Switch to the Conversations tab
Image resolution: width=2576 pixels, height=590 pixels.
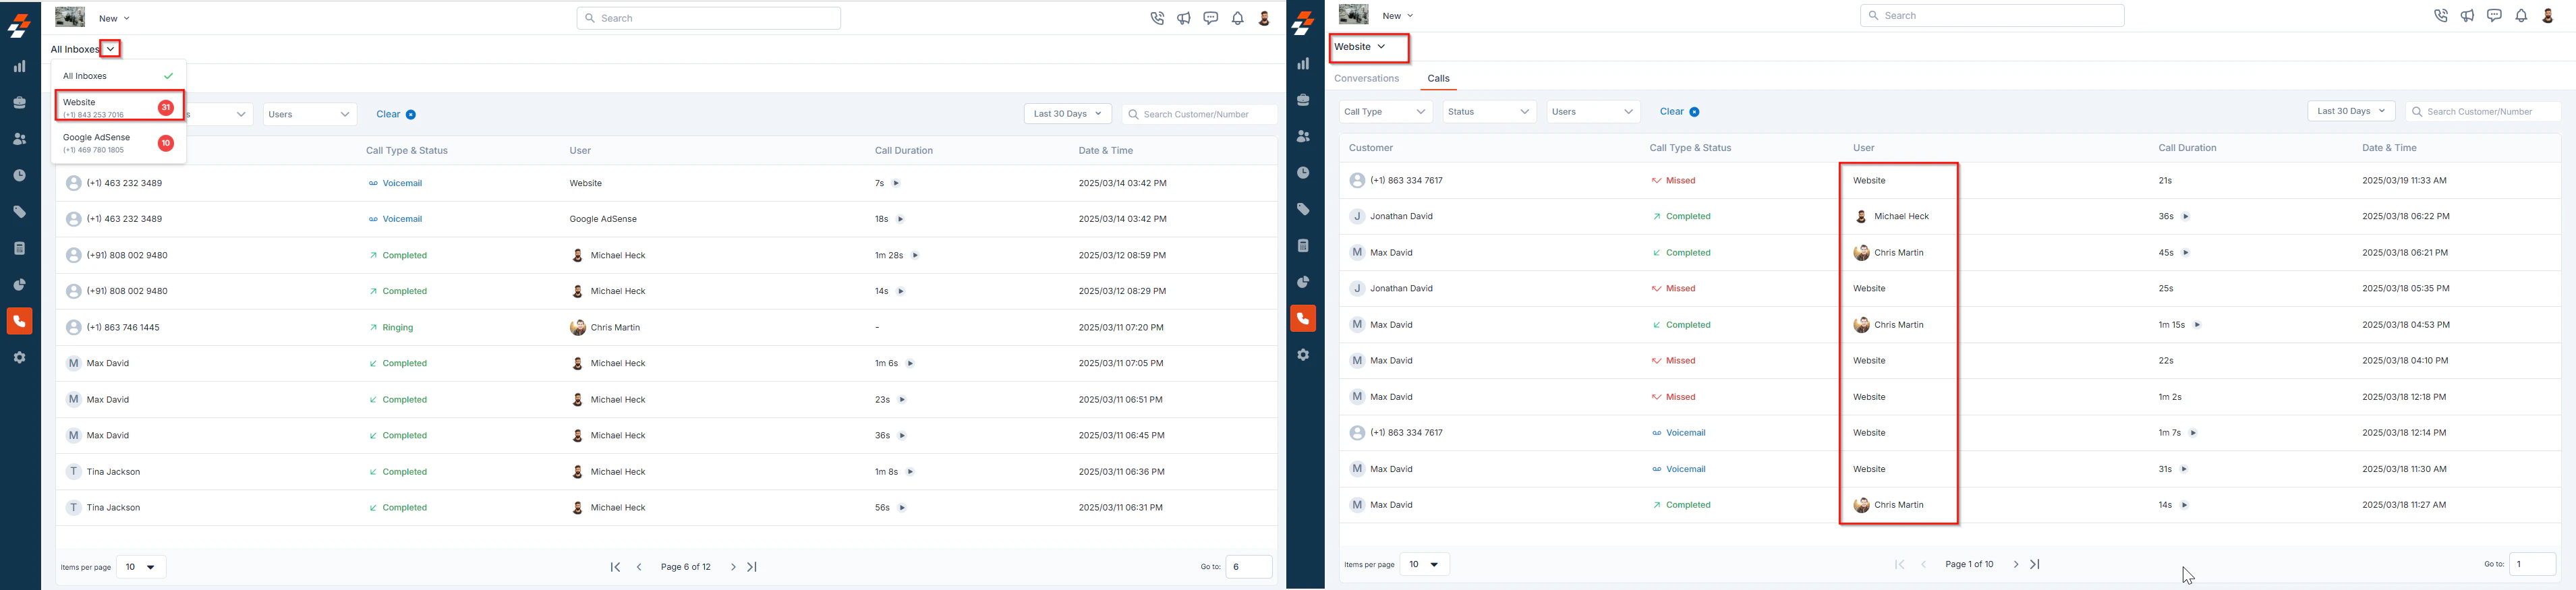pos(1366,78)
